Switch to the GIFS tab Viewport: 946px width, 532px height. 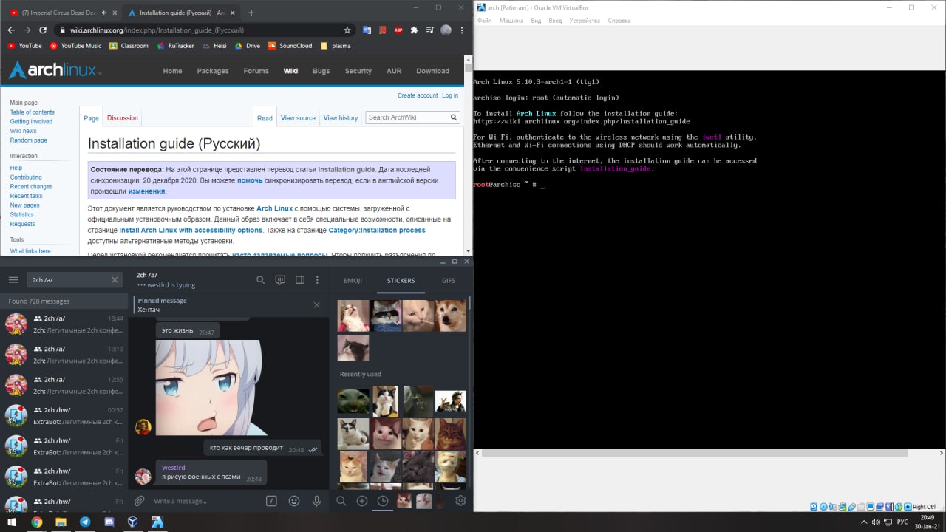[449, 281]
